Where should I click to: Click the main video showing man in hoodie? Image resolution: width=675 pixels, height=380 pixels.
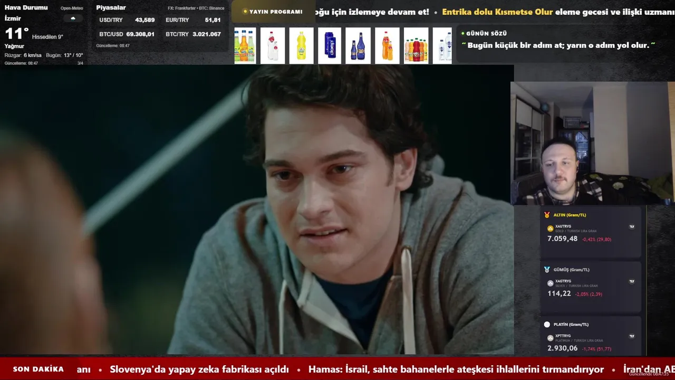coord(257,210)
